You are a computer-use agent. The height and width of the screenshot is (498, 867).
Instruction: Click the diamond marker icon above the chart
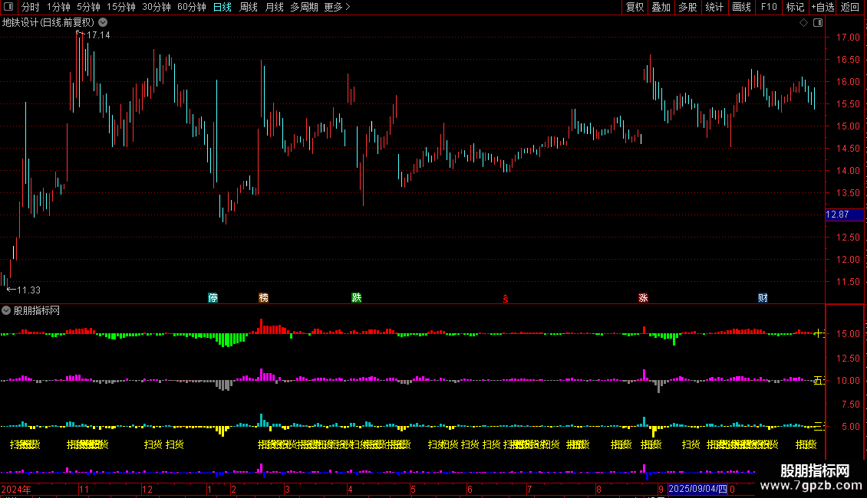tap(803, 23)
